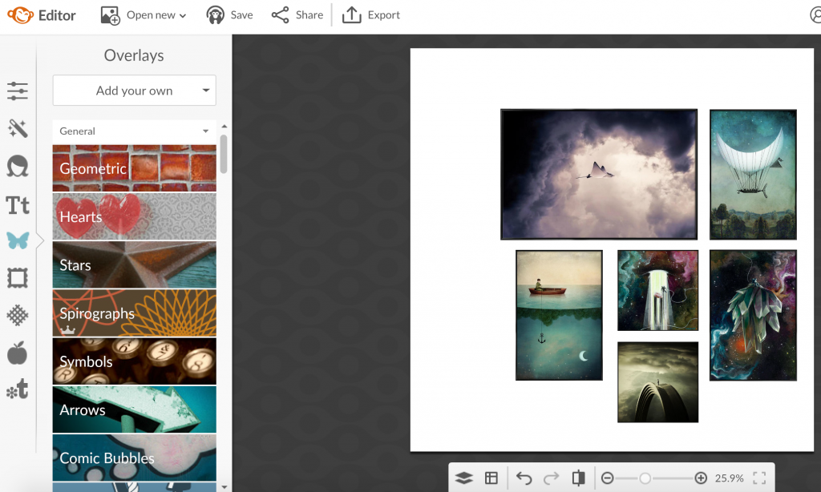Open the Comic Bubbles overlays category
The image size is (821, 492).
pos(134,458)
